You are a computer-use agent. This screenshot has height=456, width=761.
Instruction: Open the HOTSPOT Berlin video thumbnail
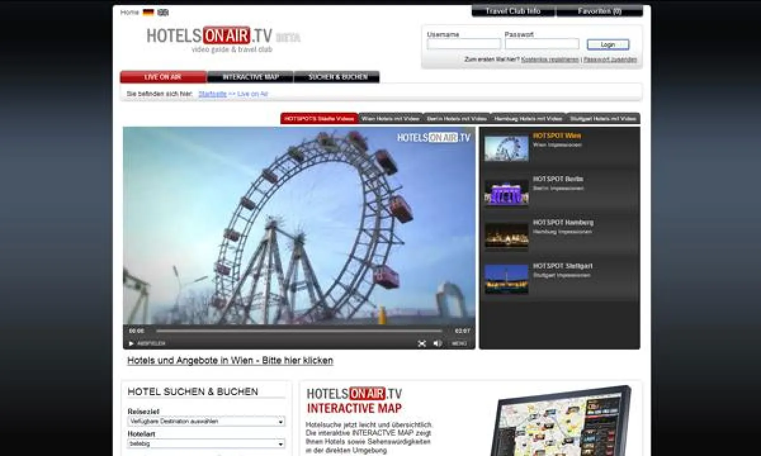(x=505, y=190)
